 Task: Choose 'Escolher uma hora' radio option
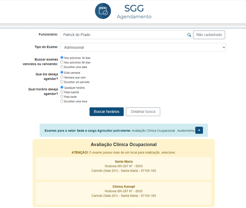click(x=62, y=101)
